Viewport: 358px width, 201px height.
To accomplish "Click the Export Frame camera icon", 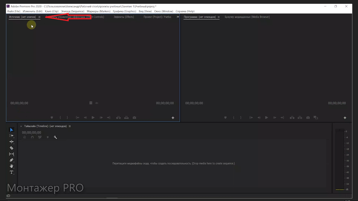I will (308, 117).
